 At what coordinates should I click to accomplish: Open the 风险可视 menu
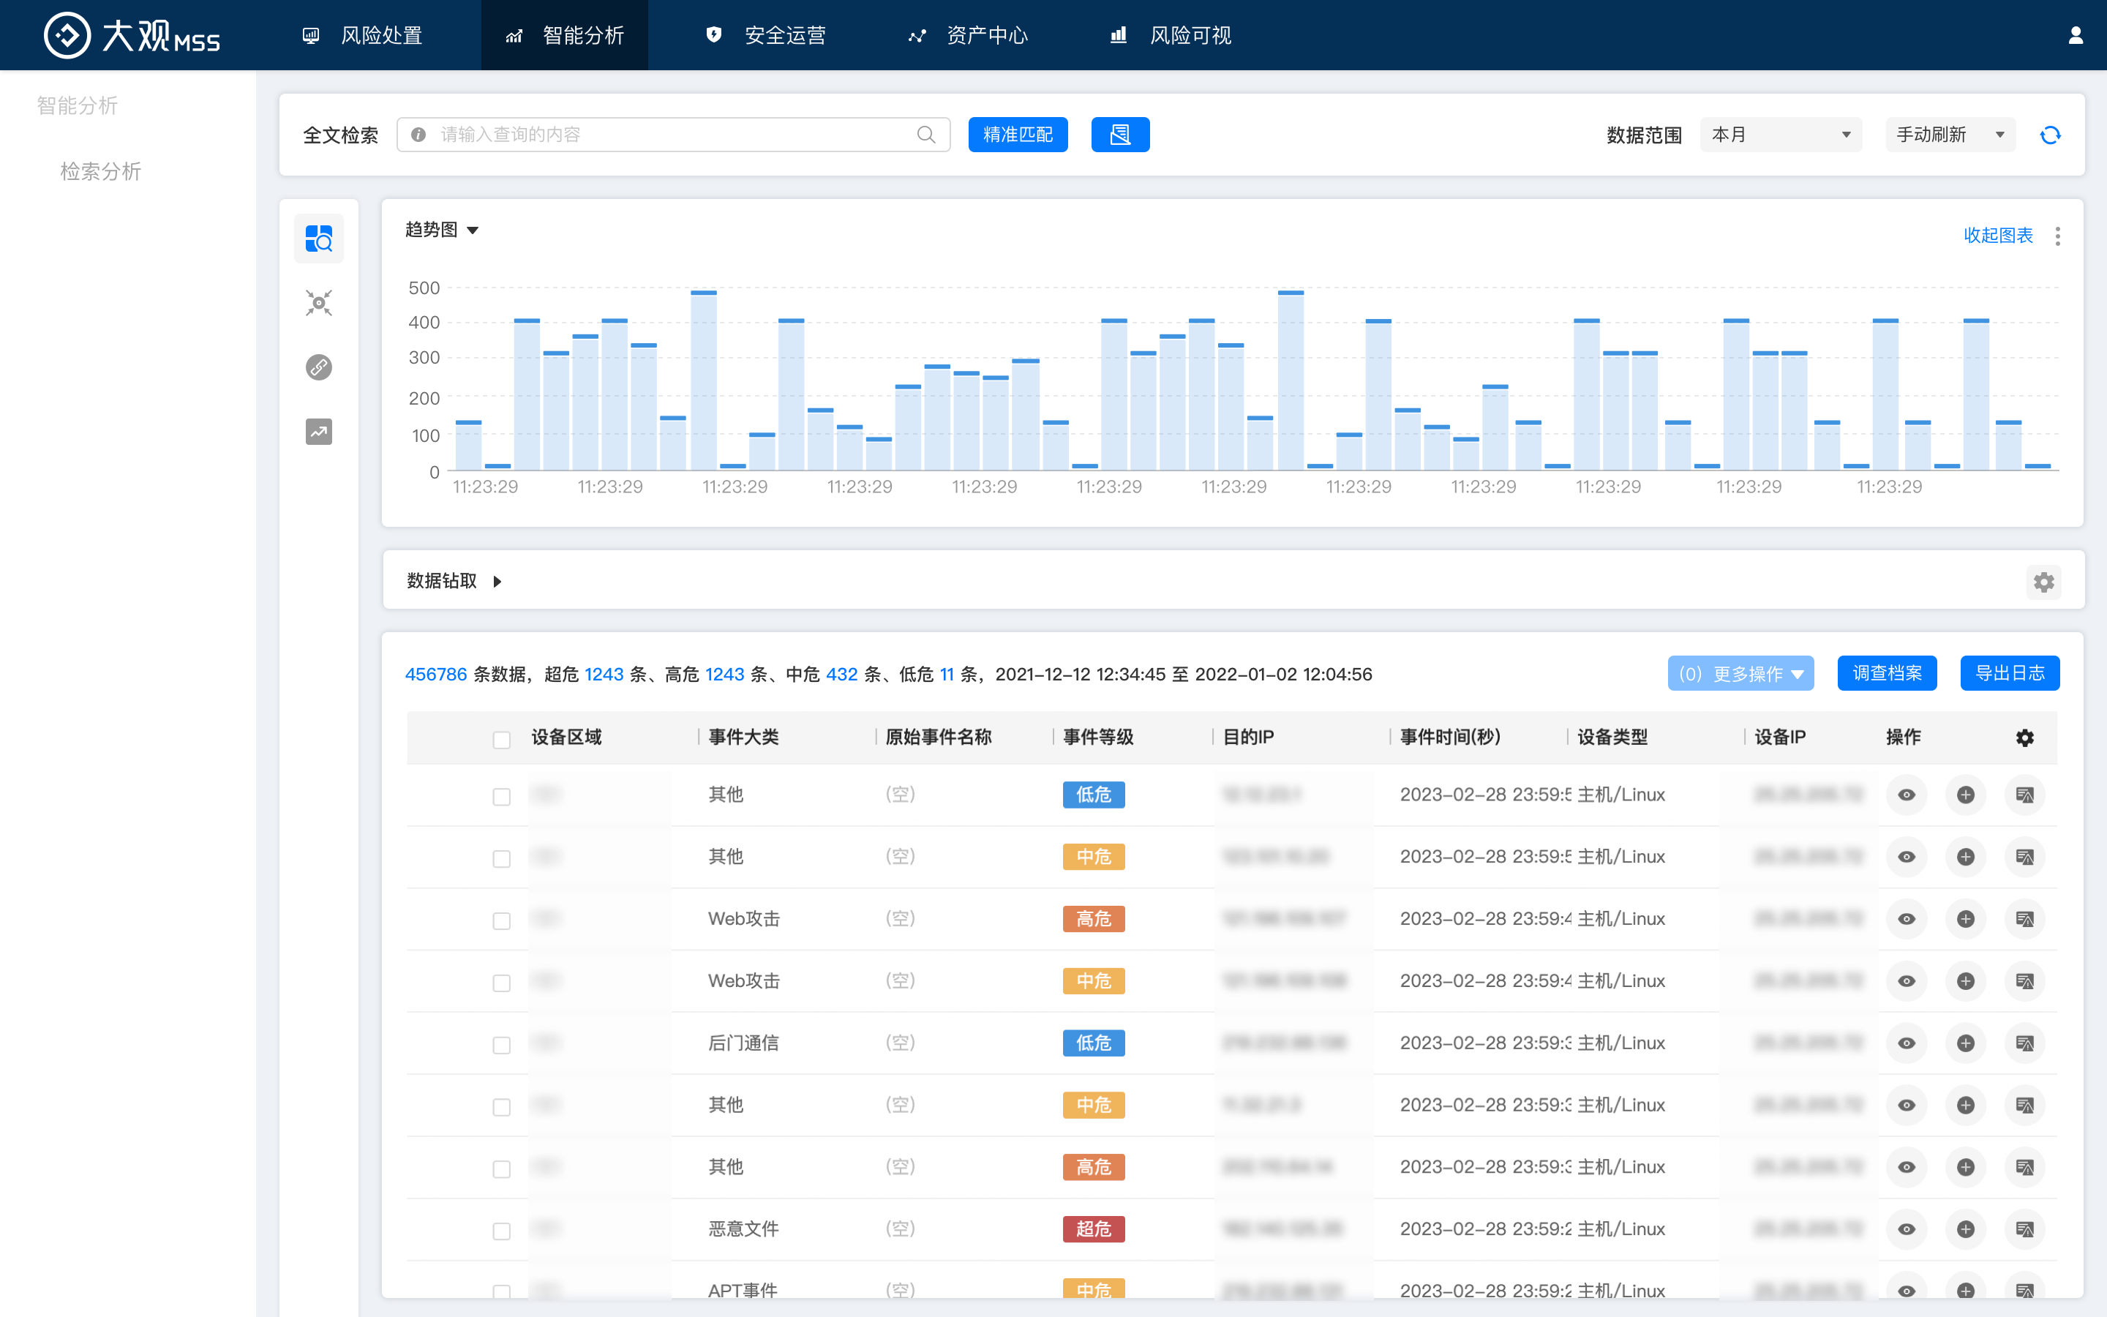(x=1171, y=35)
